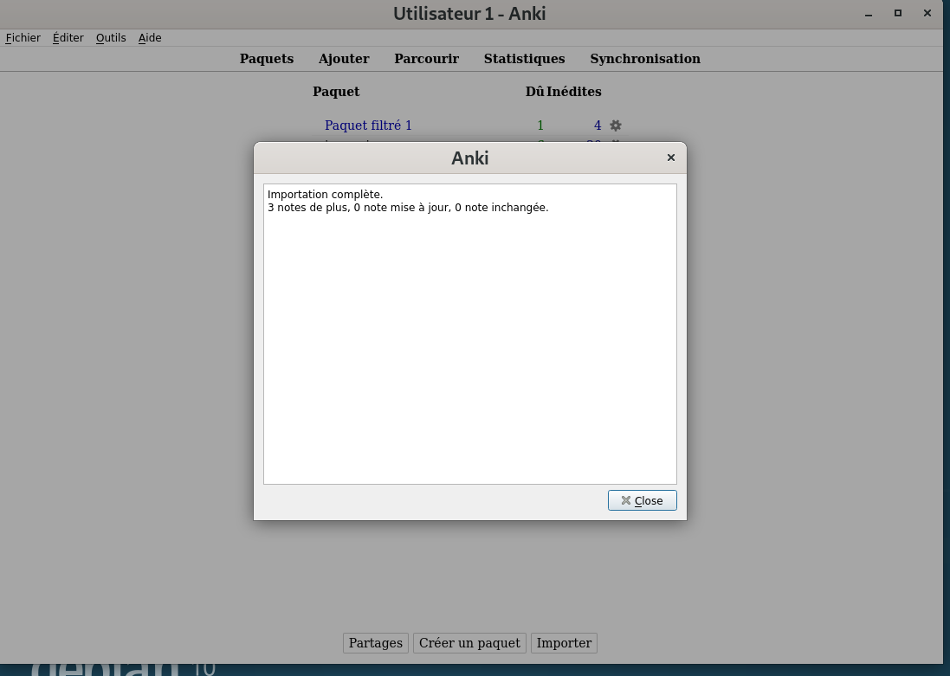Click inside the import results text area

469,346
